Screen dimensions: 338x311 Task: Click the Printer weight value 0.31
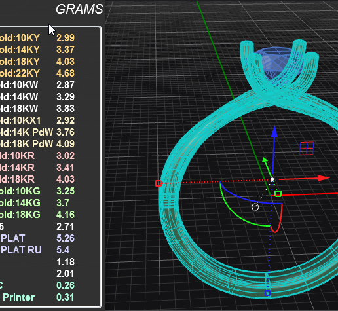pos(66,297)
